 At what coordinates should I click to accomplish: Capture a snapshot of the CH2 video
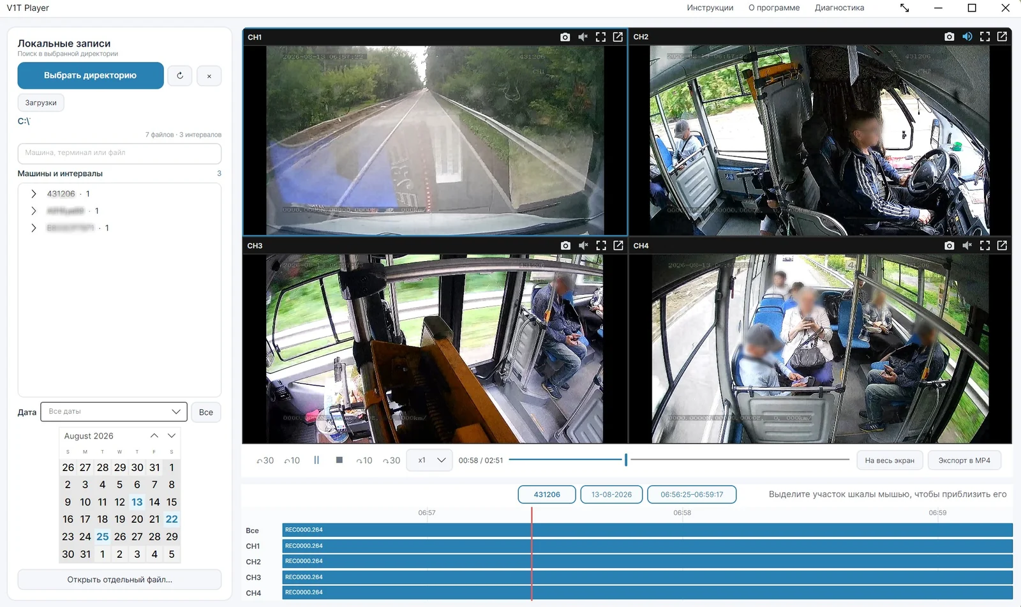click(949, 37)
